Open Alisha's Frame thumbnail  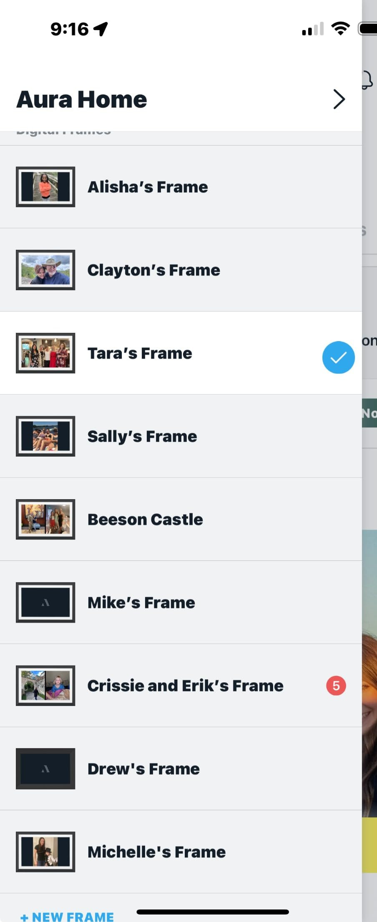(x=45, y=187)
